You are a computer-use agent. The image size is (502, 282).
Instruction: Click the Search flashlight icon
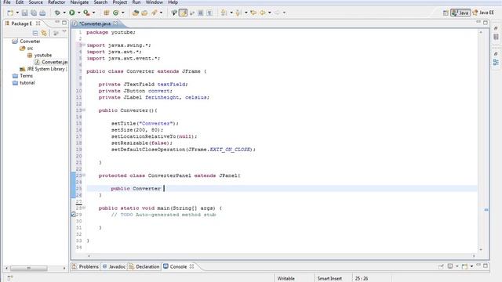(155, 13)
